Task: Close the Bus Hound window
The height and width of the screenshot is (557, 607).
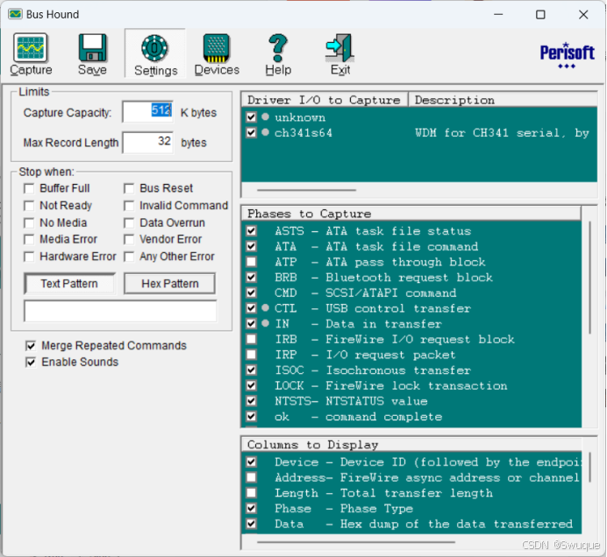Action: [x=583, y=15]
